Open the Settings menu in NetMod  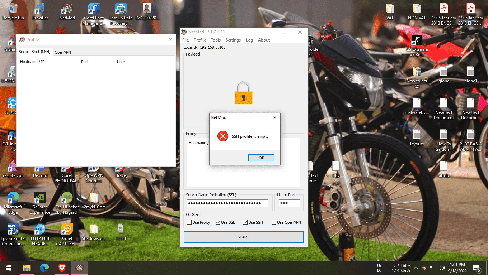pos(233,40)
